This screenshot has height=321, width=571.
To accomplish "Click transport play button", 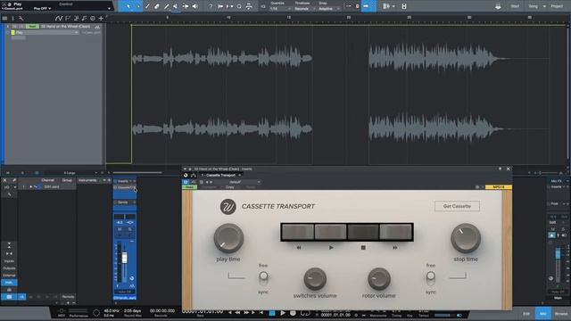I will tap(283, 313).
